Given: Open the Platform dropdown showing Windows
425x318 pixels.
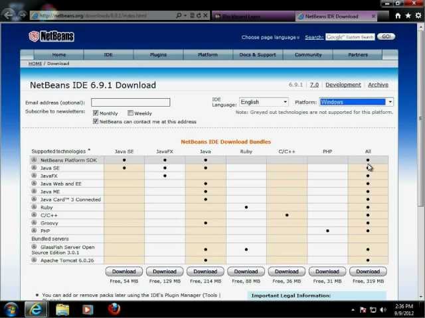Looking at the screenshot, I should pos(356,102).
